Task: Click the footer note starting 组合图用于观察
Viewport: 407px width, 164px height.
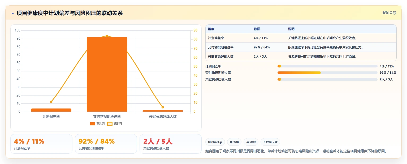Action: 296,151
